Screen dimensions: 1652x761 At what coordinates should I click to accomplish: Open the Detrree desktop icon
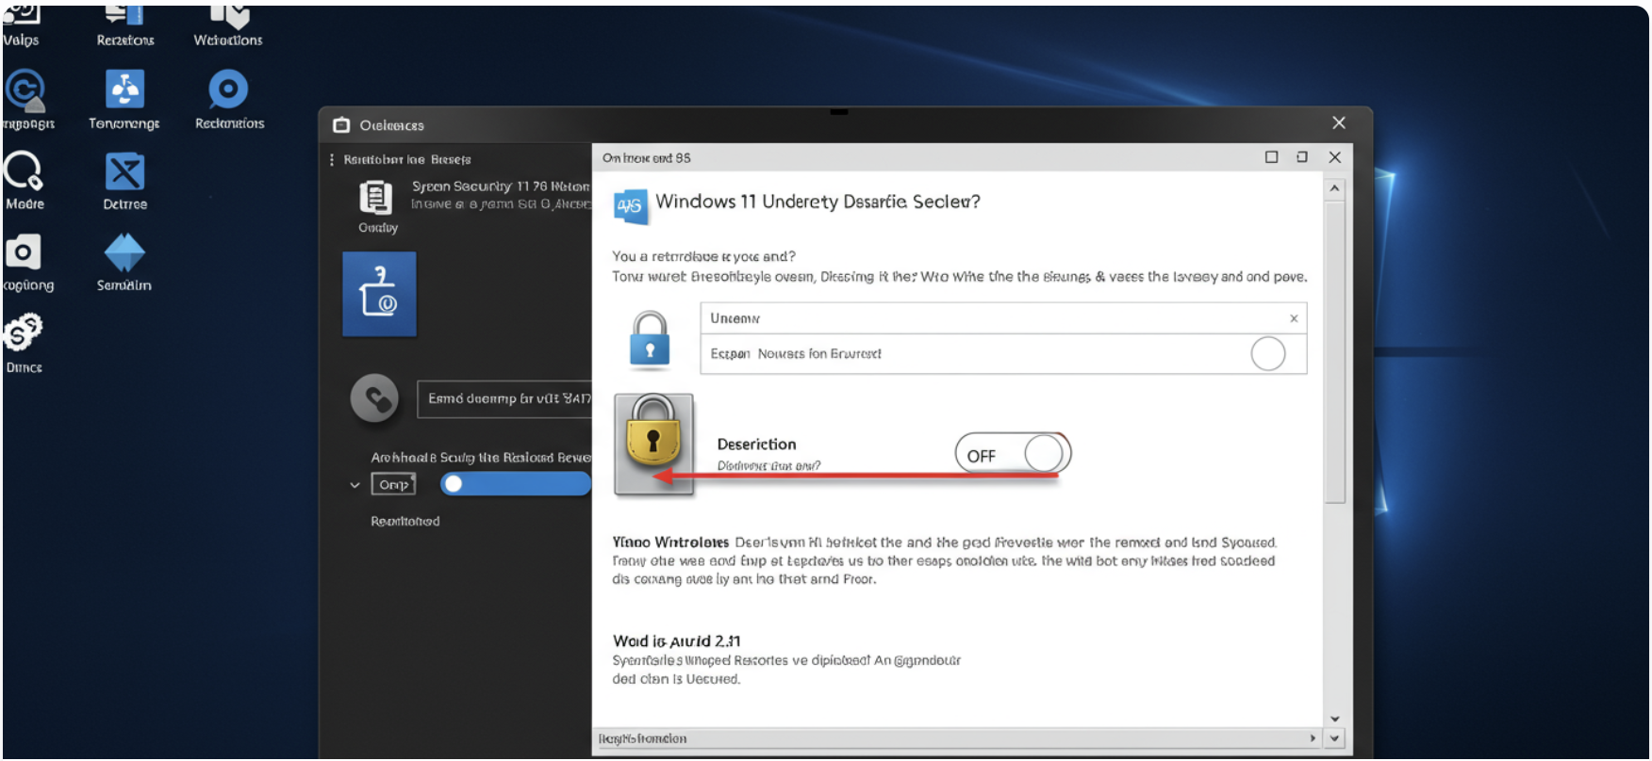pos(124,181)
